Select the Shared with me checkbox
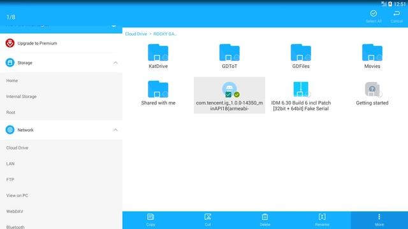 (157, 95)
